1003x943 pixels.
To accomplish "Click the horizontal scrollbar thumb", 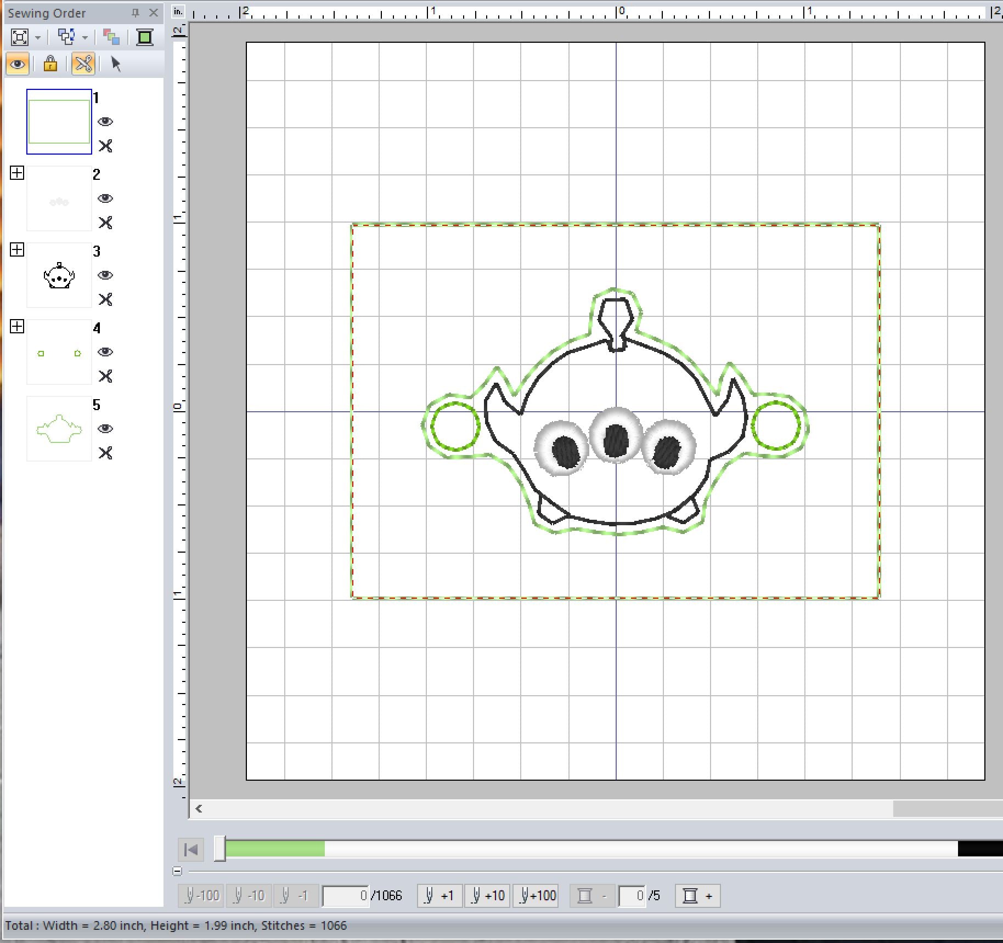I will click(948, 809).
